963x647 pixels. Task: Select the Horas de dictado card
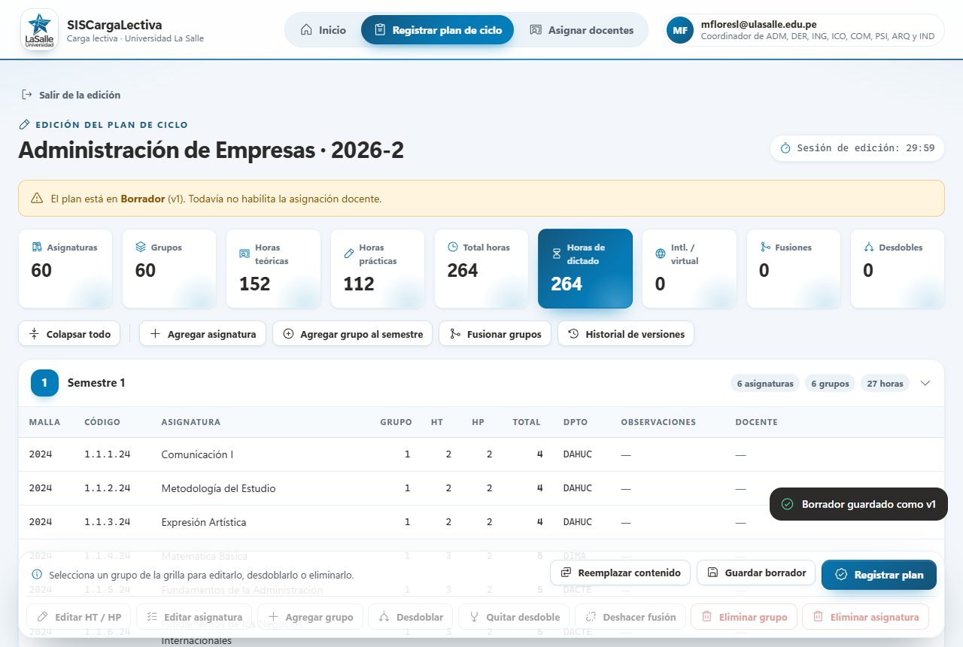(585, 269)
